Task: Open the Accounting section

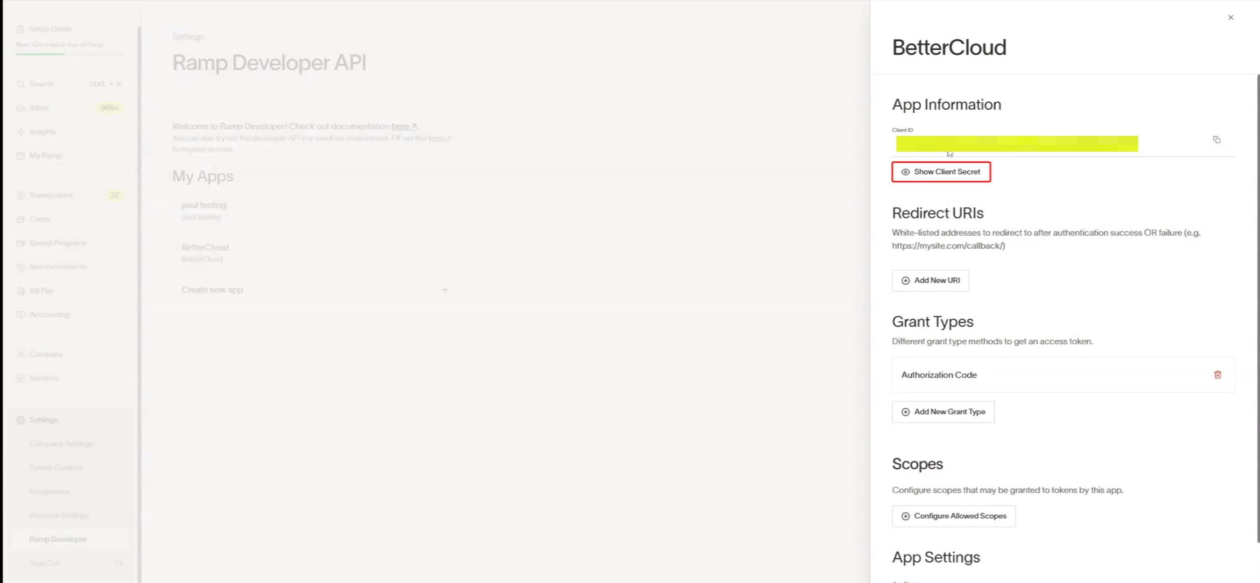Action: [x=49, y=315]
